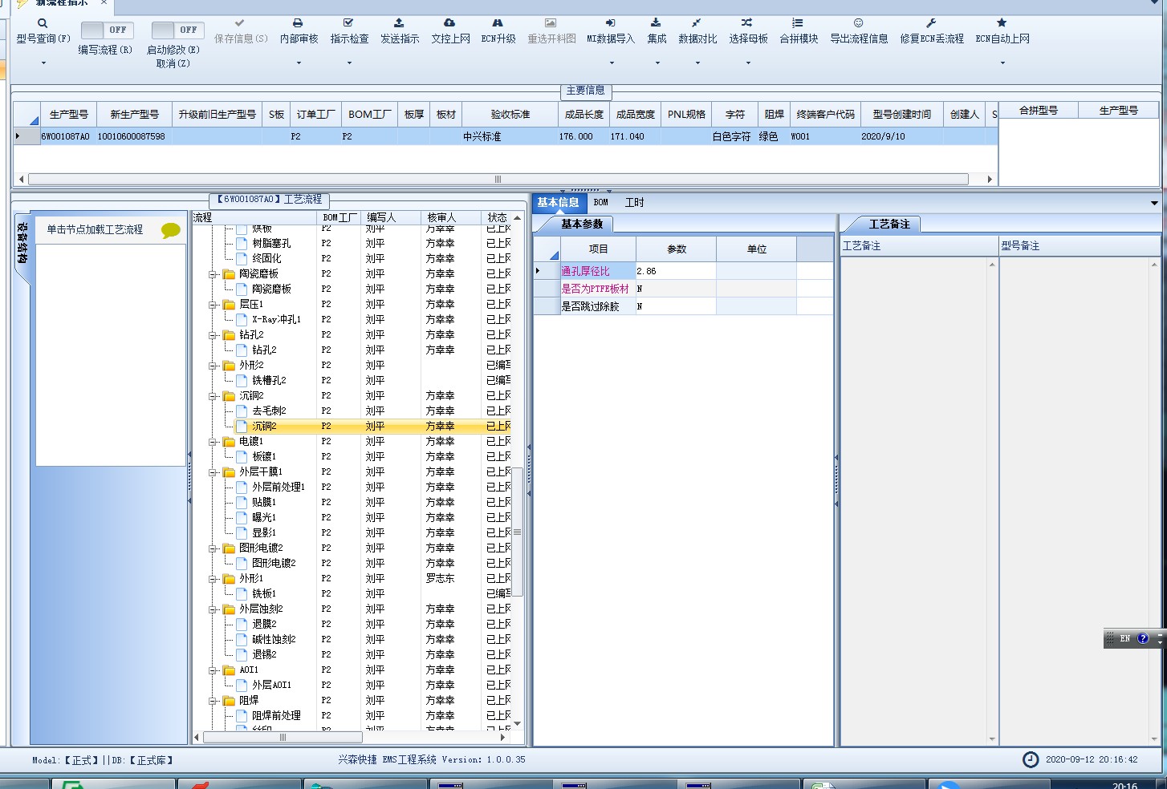Screen dimensions: 1167x789
Task: Click 文控上网 cloud icon
Action: click(449, 23)
